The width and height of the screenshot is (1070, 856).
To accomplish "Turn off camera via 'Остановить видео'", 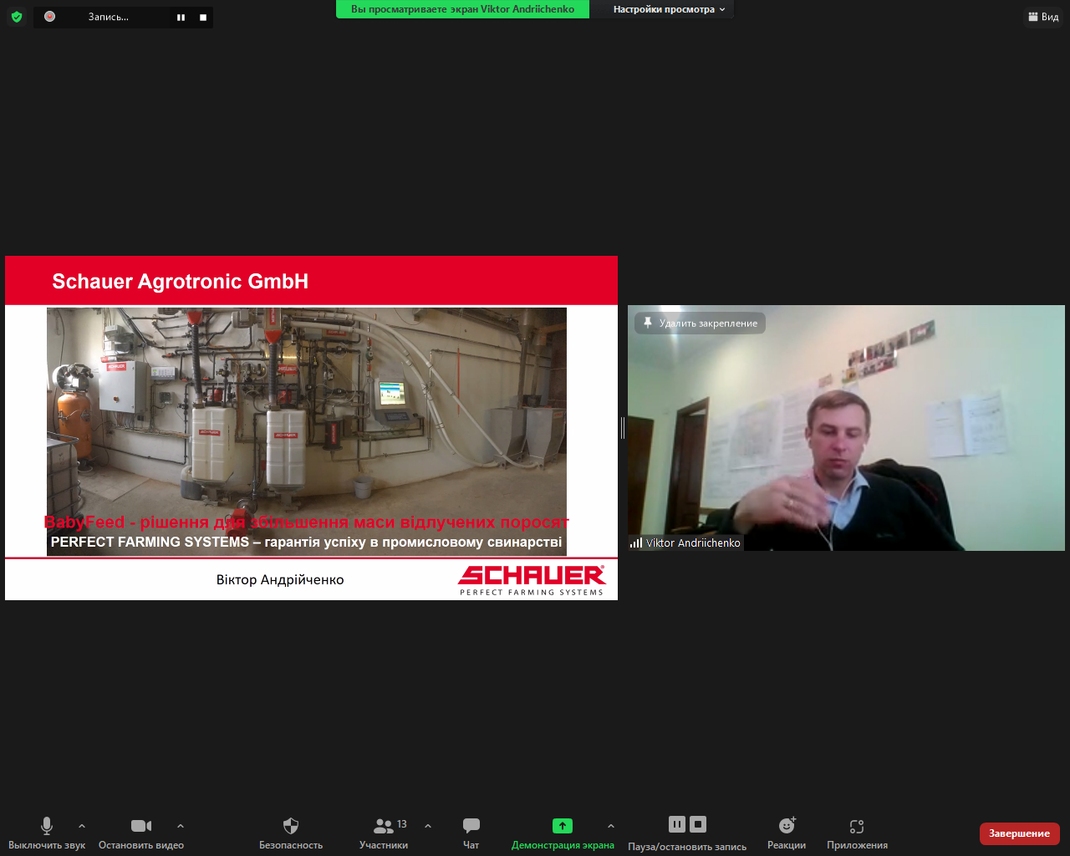I will 141,833.
